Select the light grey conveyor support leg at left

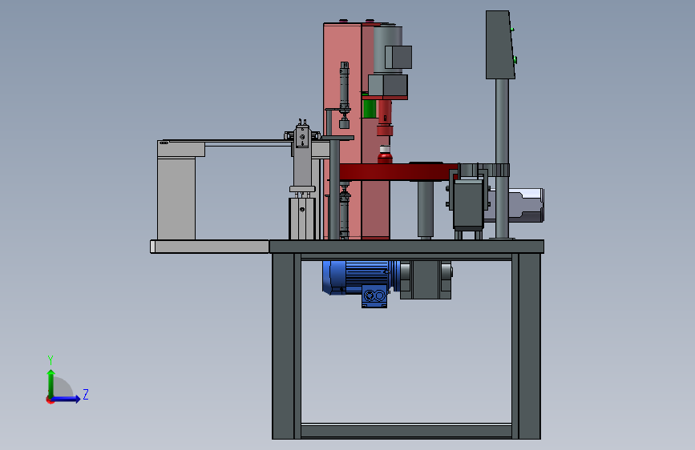pyautogui.click(x=176, y=199)
